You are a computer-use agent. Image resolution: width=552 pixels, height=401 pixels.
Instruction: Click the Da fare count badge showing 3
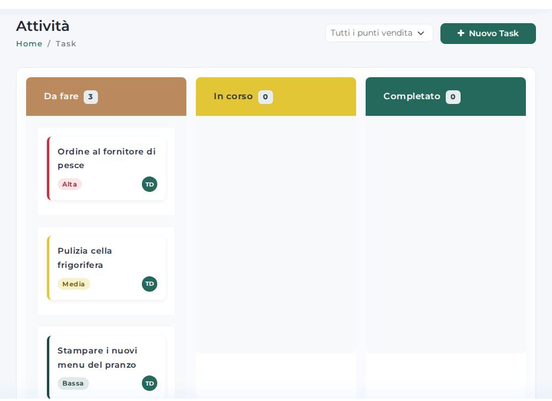pyautogui.click(x=90, y=97)
